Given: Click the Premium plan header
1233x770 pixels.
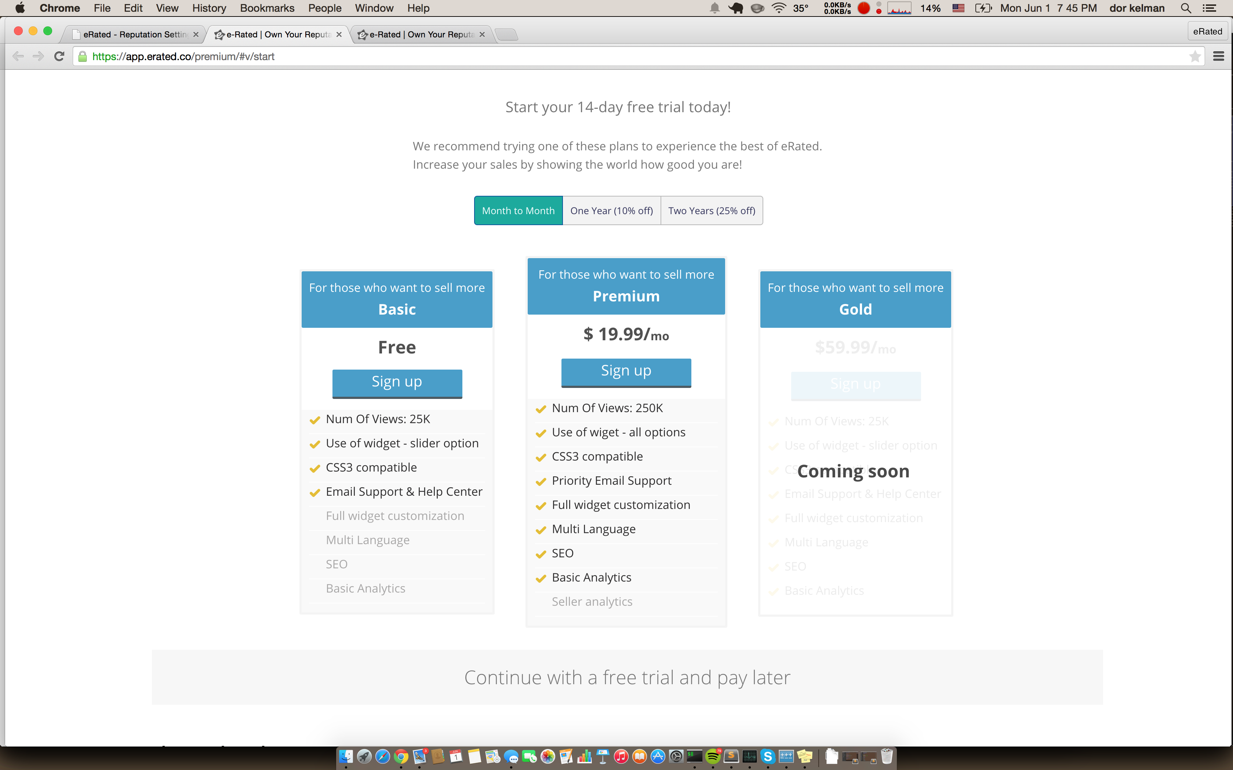Looking at the screenshot, I should 626,286.
